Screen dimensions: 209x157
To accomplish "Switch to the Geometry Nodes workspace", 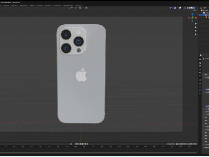I will (68, 5).
